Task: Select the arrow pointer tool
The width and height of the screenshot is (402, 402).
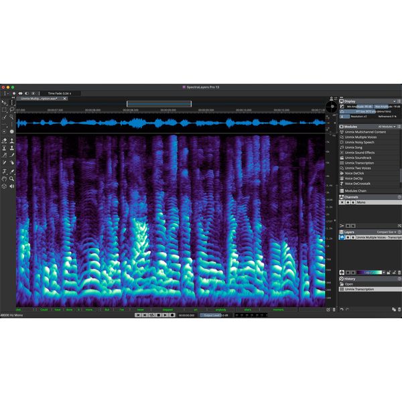Action: 4,103
